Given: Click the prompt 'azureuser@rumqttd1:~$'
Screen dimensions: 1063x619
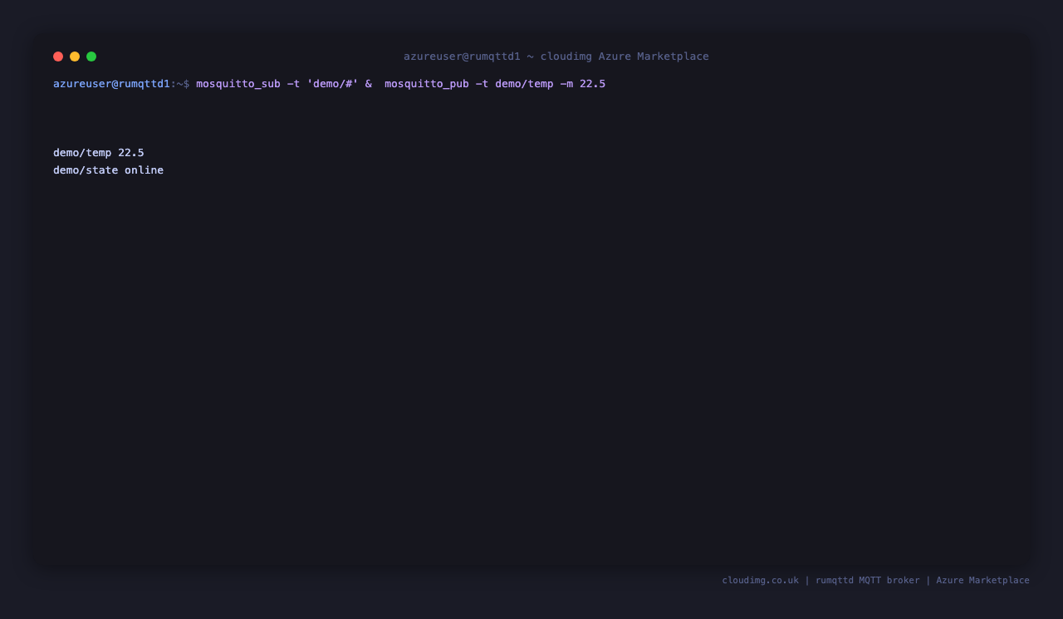Looking at the screenshot, I should click(x=121, y=84).
